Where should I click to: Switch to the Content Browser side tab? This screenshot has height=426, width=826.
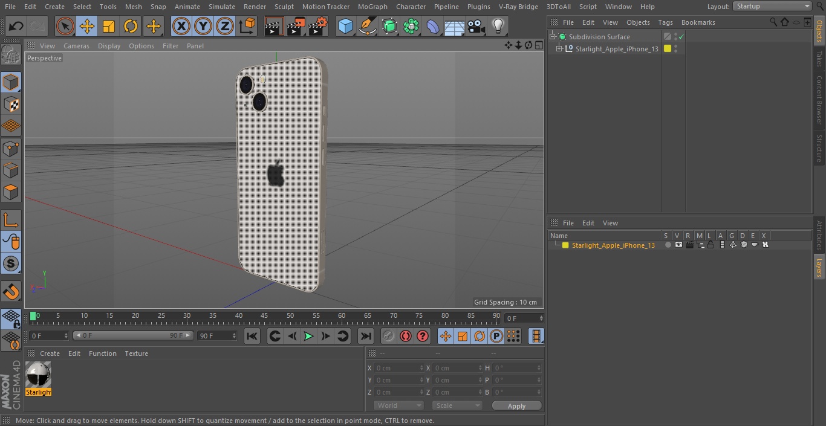[819, 100]
